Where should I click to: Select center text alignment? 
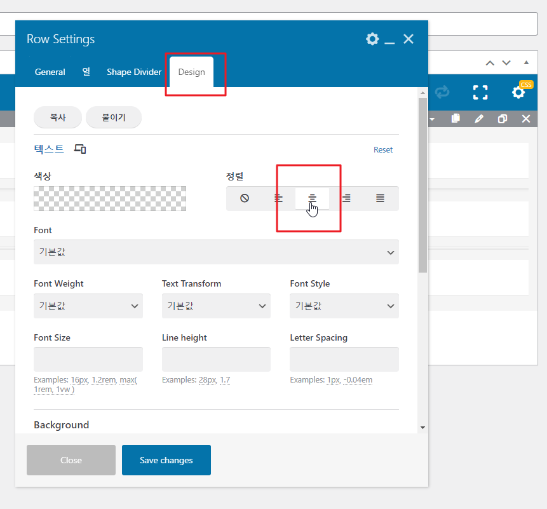(x=312, y=198)
